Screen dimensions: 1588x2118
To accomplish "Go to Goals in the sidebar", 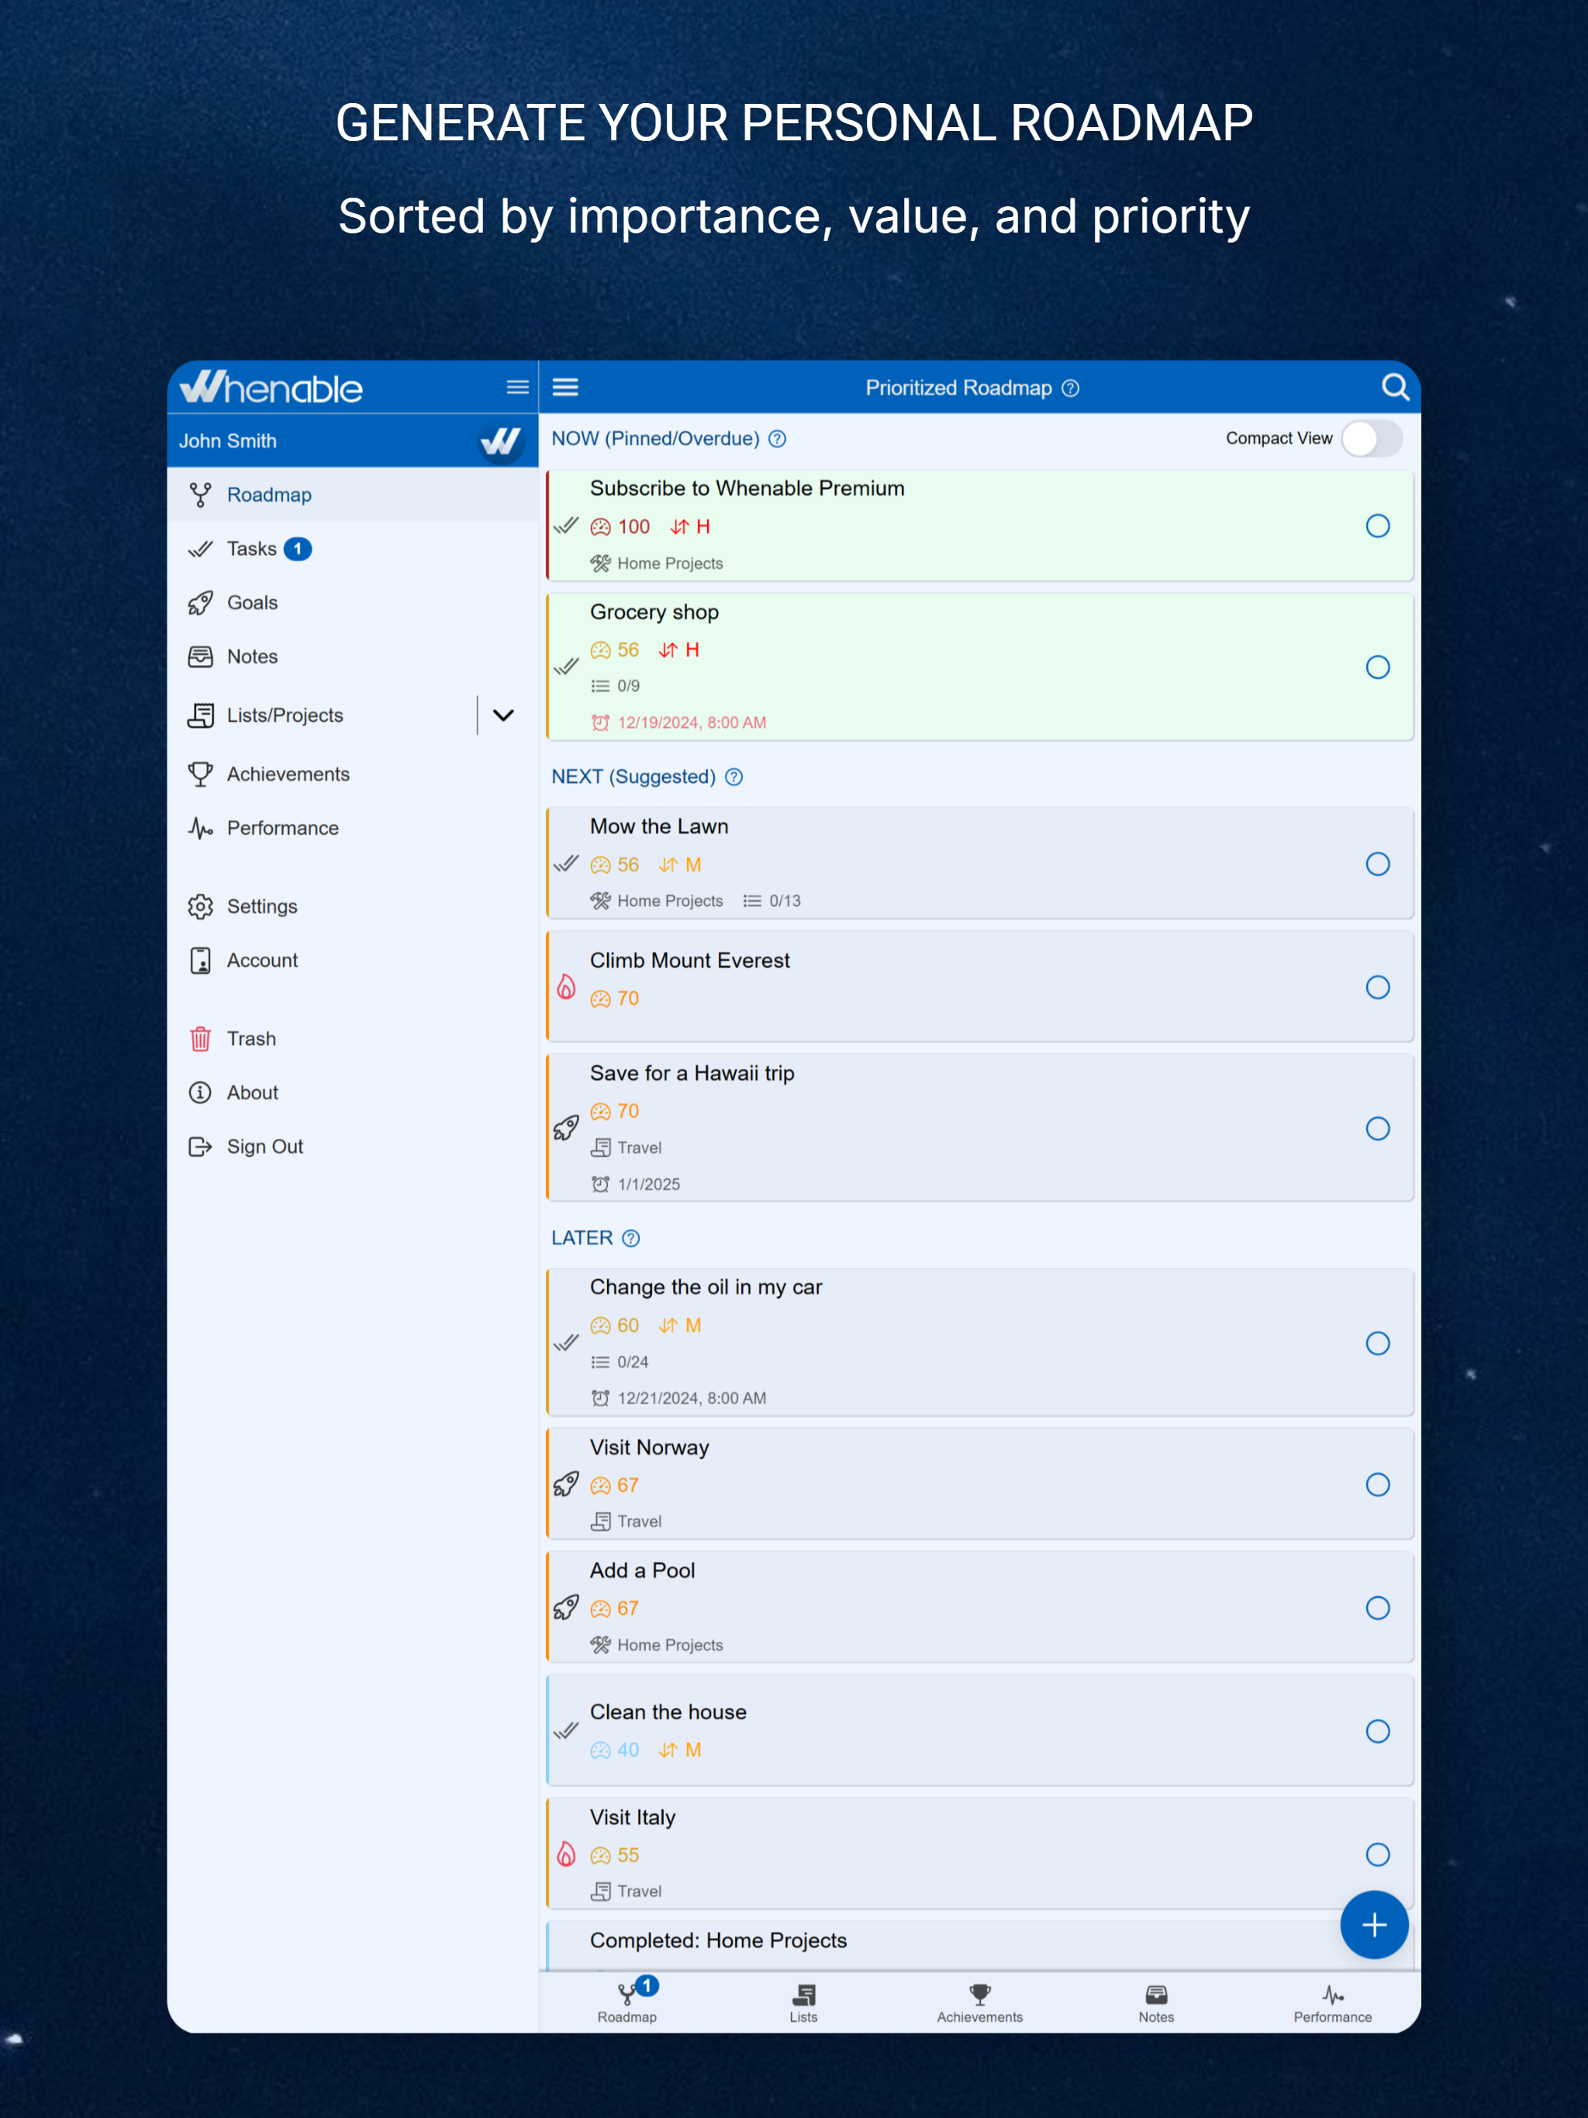I will 353,602.
